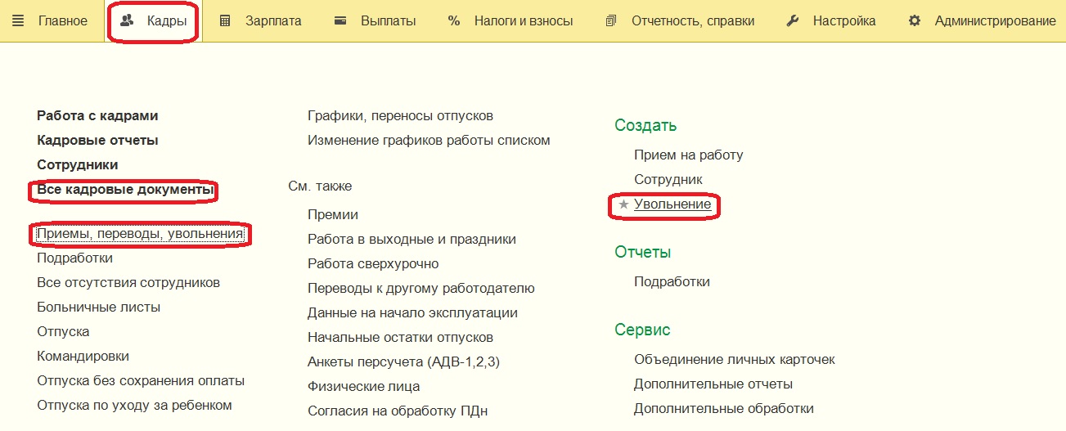
Task: Open Отпуска по уходу за ребенком
Action: (x=134, y=406)
